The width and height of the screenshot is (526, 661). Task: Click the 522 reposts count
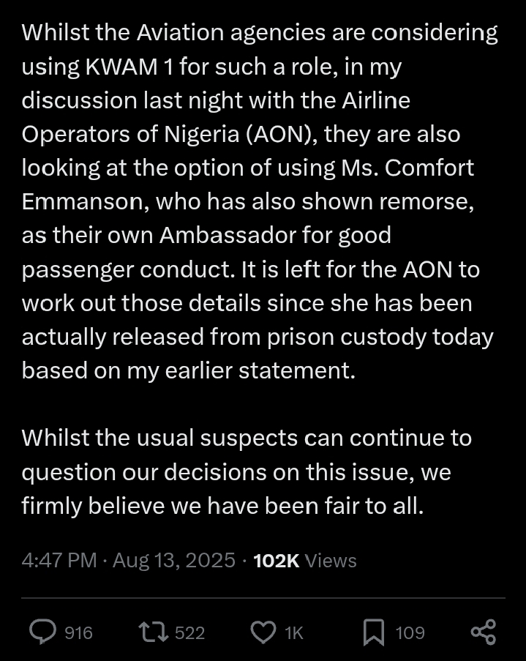point(189,633)
